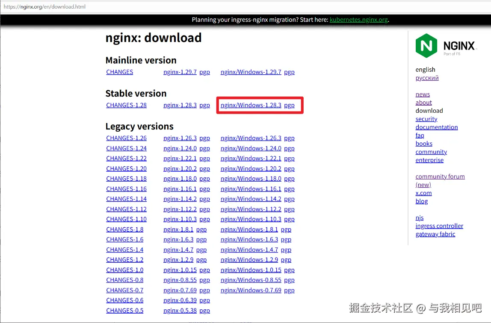Download nginx/Windows-1.29.7 mainline build
Image resolution: width=491 pixels, height=323 pixels.
(x=251, y=72)
